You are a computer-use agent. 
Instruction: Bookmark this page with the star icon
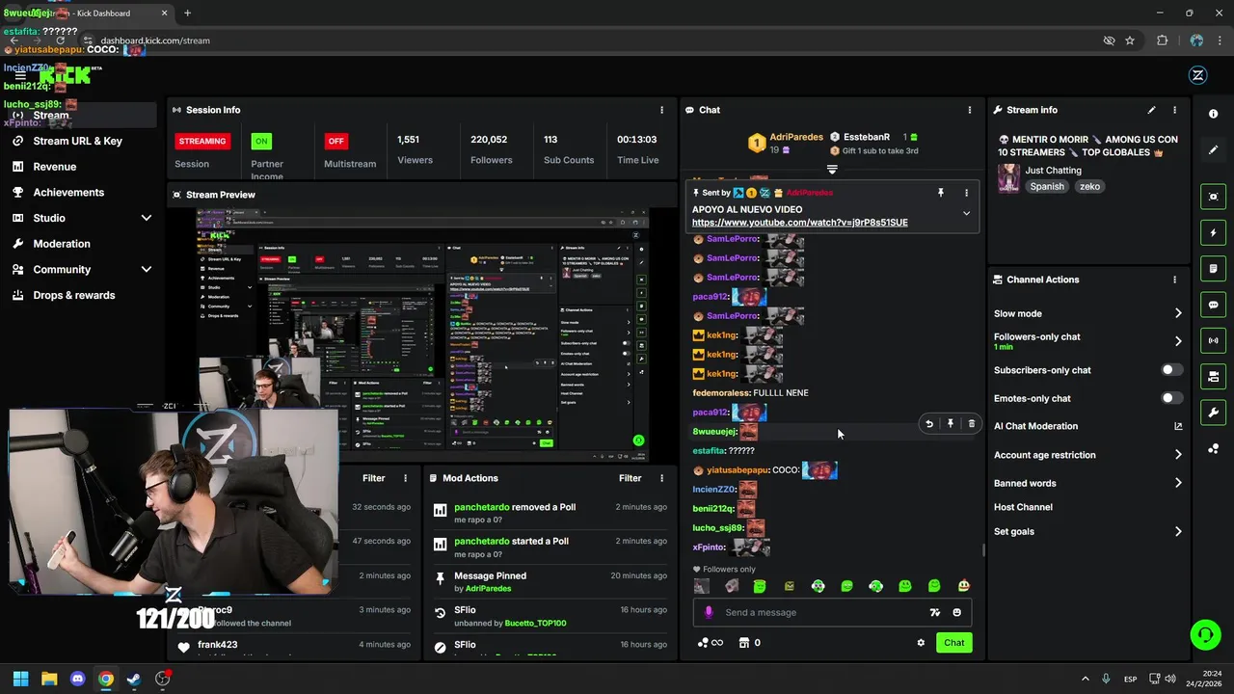[x=1130, y=40]
